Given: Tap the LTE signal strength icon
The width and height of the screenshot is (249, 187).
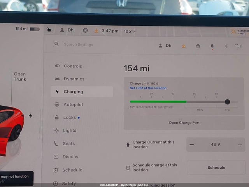Looking at the screenshot, I should point(238,46).
